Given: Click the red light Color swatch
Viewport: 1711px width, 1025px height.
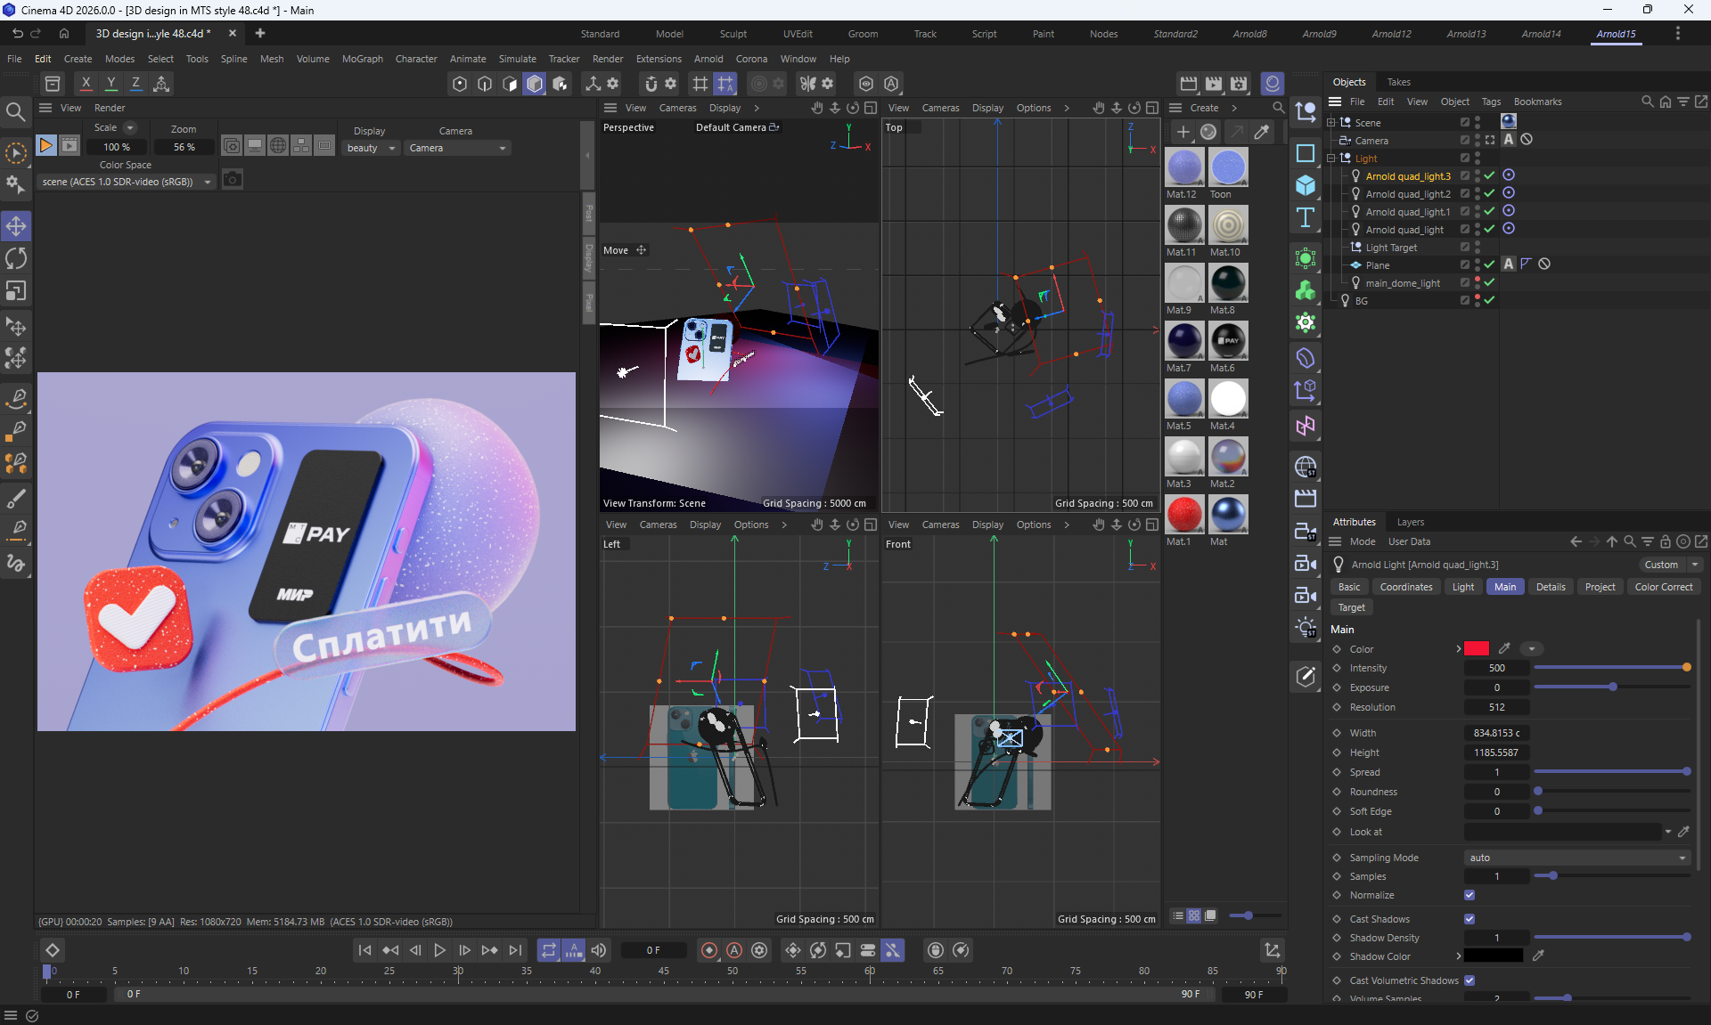Looking at the screenshot, I should point(1477,648).
